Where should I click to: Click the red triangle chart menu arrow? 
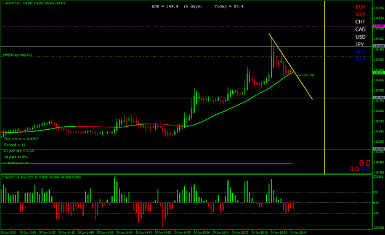(x=2, y=4)
